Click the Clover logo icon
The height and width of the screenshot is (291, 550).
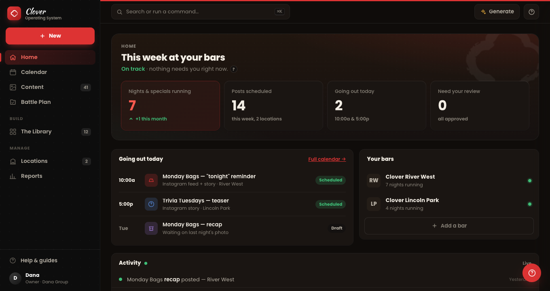14,13
